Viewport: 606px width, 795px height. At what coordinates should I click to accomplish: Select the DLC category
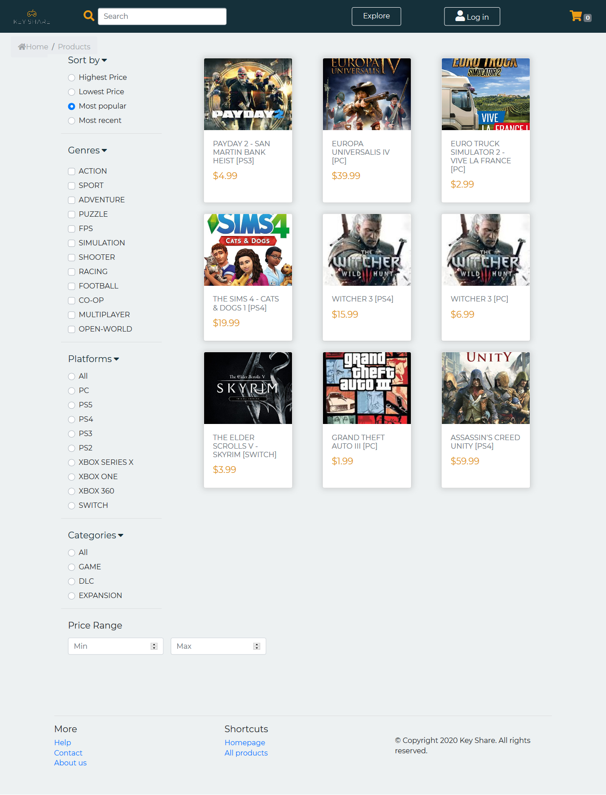click(x=72, y=581)
